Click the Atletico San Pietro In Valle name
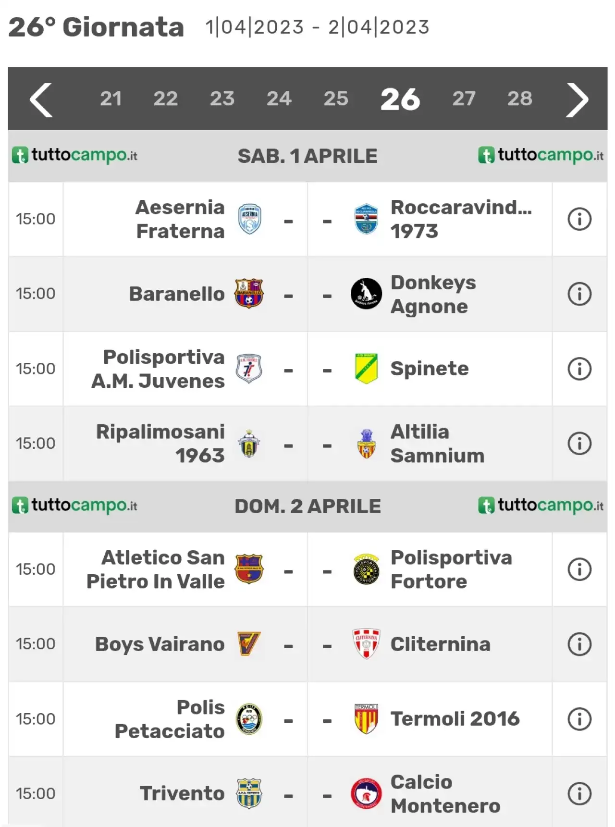 156,569
